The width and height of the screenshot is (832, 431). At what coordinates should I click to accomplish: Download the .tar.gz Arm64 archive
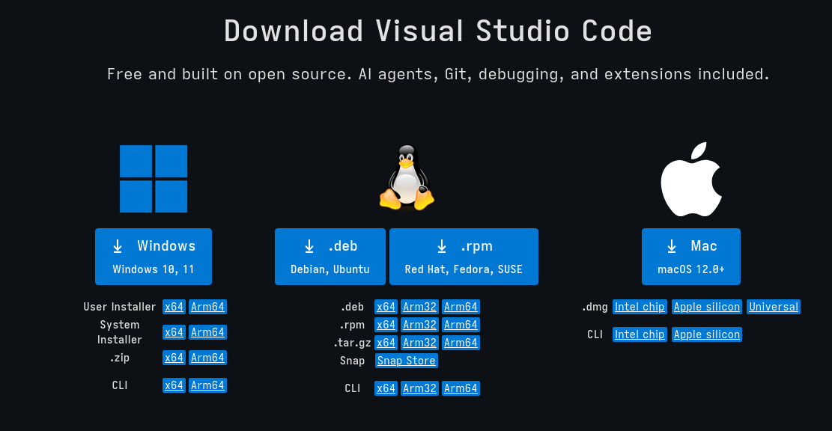click(x=461, y=343)
